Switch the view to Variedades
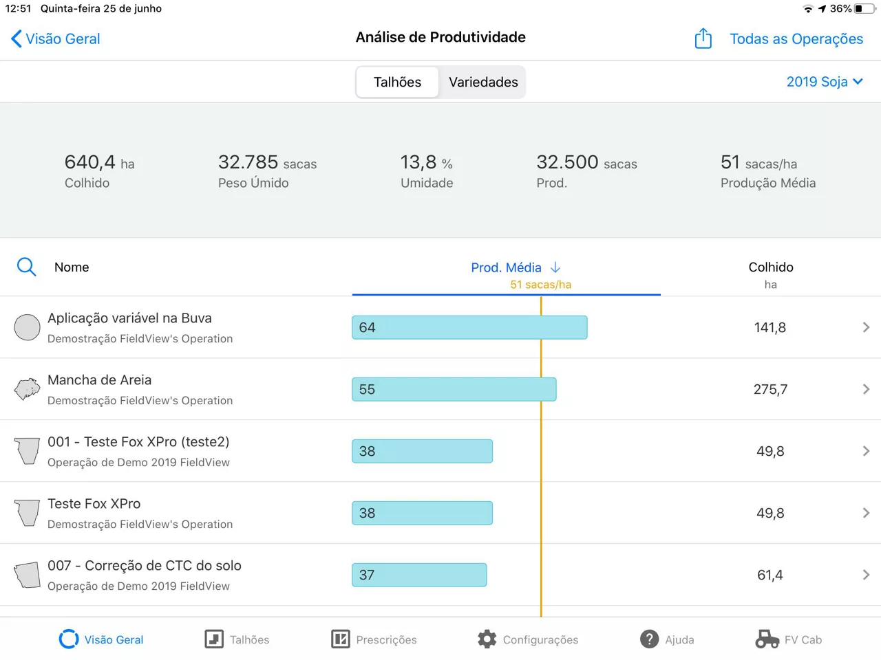Screen dimensions: 881x660 coord(483,82)
